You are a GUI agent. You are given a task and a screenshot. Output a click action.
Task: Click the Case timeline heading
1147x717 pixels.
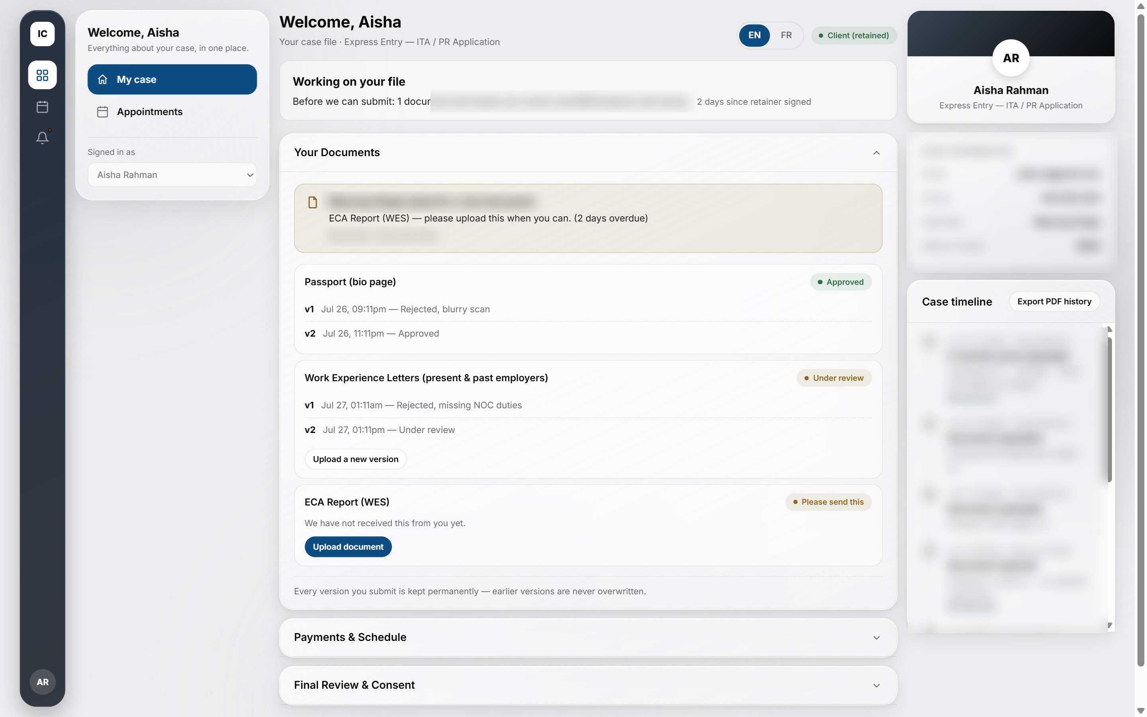957,302
